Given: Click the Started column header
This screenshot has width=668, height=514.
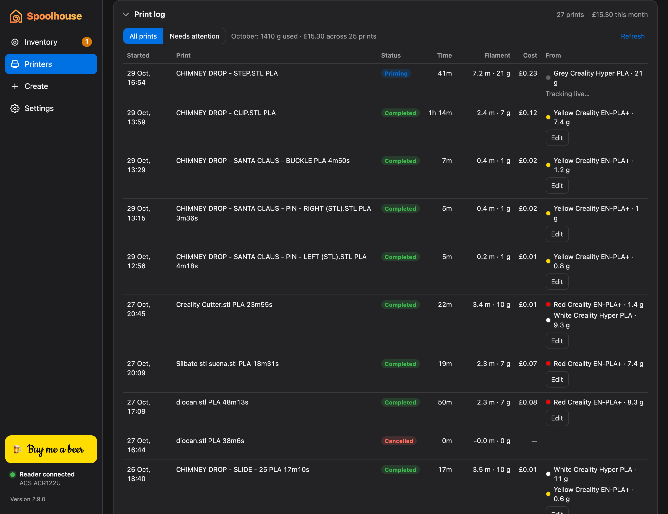Looking at the screenshot, I should 138,55.
